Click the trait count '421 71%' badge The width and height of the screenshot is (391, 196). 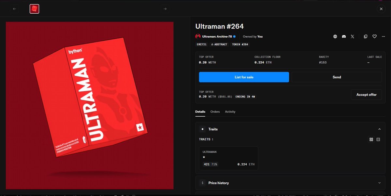pos(210,164)
